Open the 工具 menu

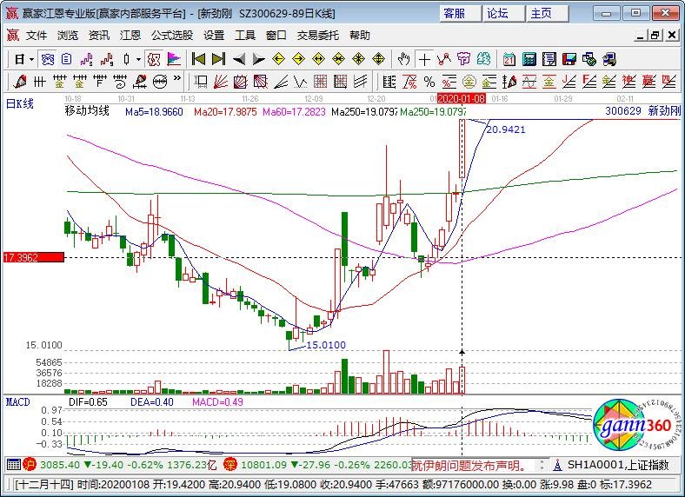[x=245, y=36]
